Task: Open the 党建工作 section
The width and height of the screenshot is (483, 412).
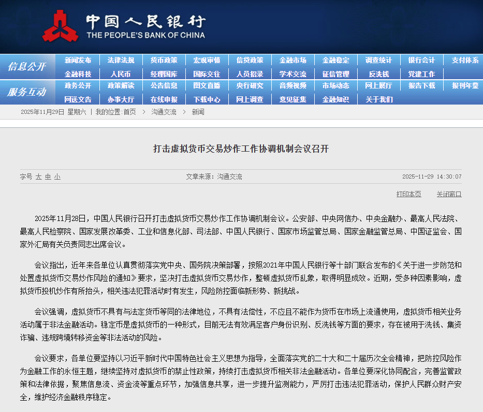Action: (x=422, y=73)
